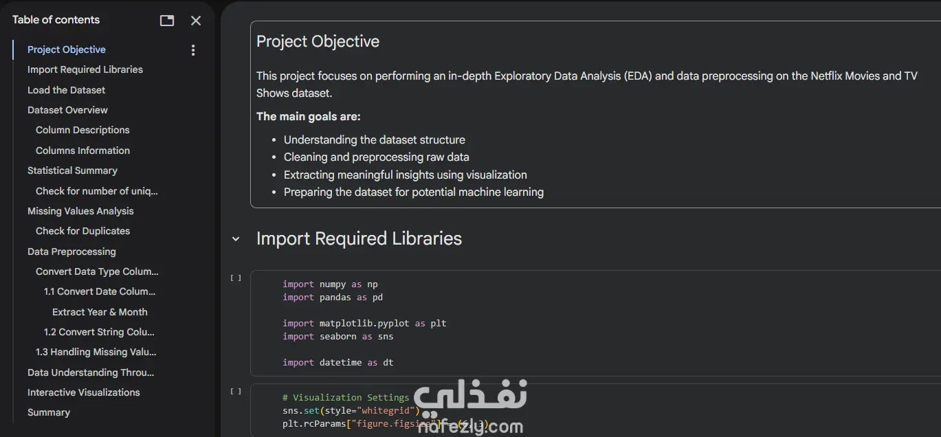This screenshot has width=941, height=437.
Task: Go to the Load the Dataset section
Action: pos(67,90)
